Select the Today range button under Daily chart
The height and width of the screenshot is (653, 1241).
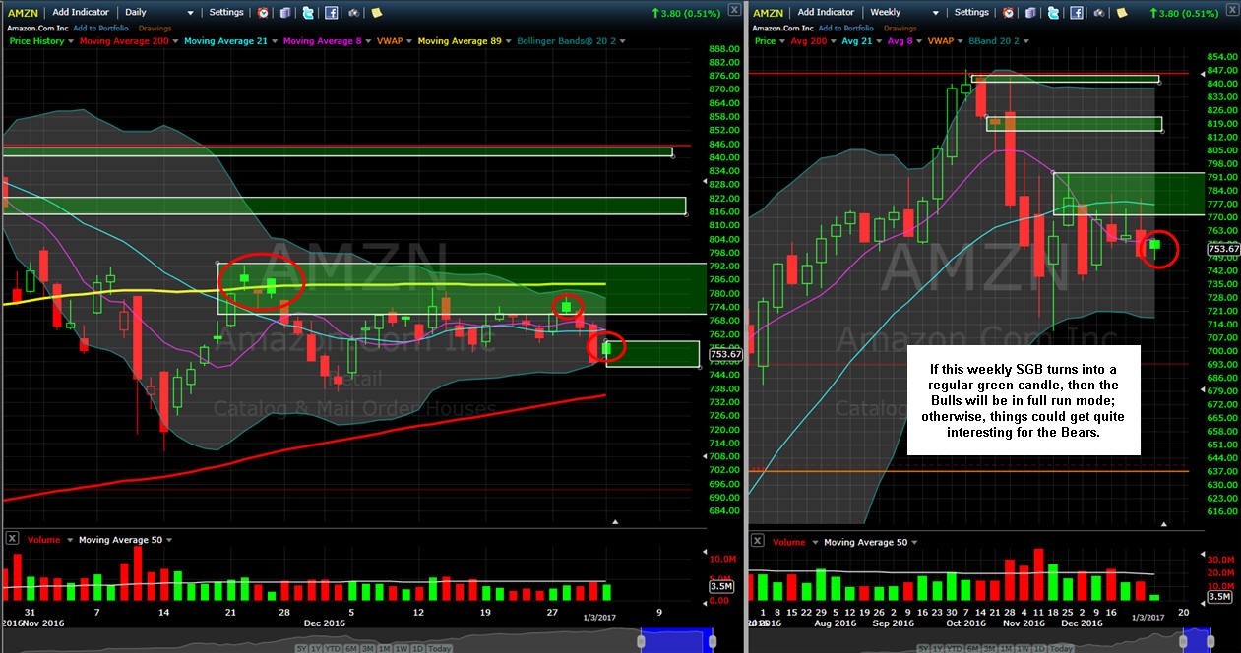pos(440,648)
